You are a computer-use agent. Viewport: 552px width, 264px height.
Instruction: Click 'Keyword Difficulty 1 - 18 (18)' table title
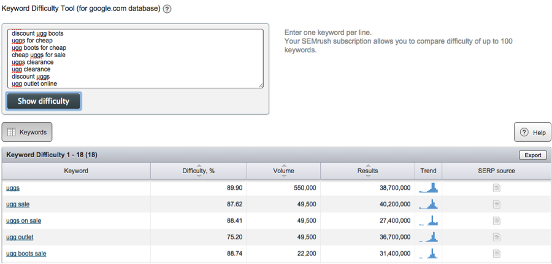pos(52,155)
